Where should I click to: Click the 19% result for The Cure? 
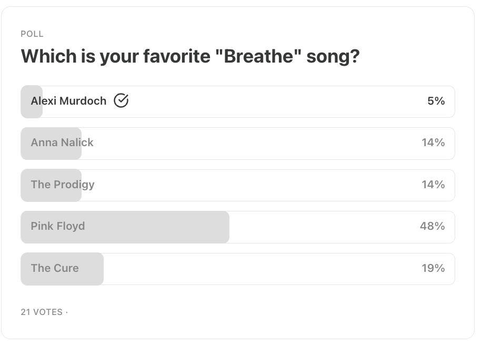(433, 268)
